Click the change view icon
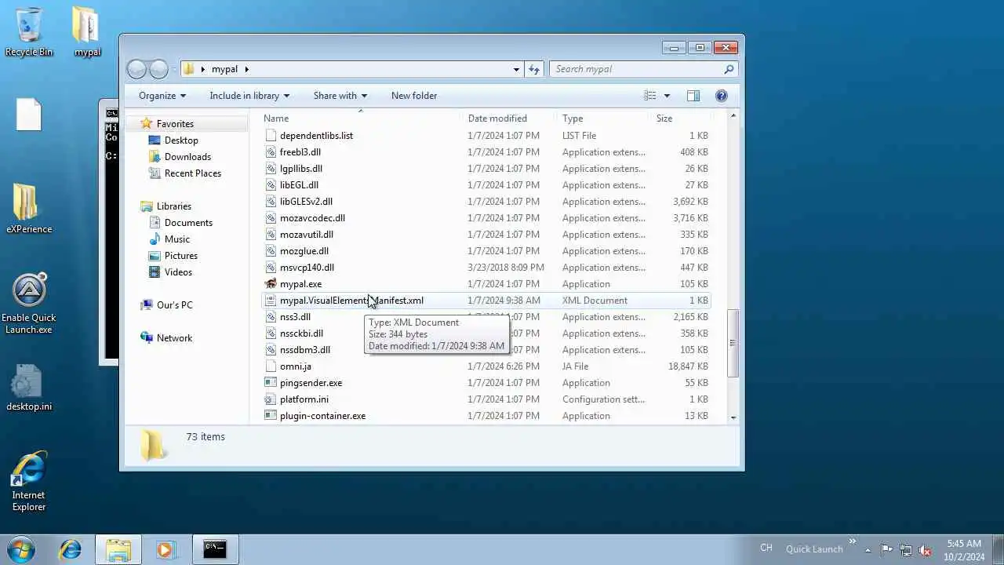Screen dimensions: 1004x565 click(650, 96)
